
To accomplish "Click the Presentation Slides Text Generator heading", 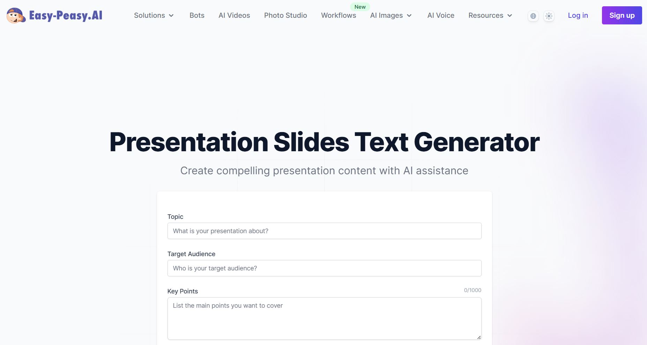I will [x=324, y=142].
